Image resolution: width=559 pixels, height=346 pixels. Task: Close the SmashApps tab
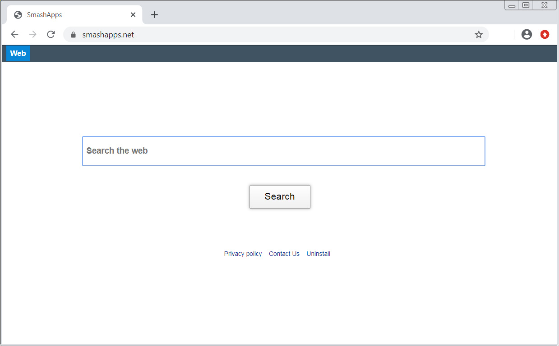(133, 15)
